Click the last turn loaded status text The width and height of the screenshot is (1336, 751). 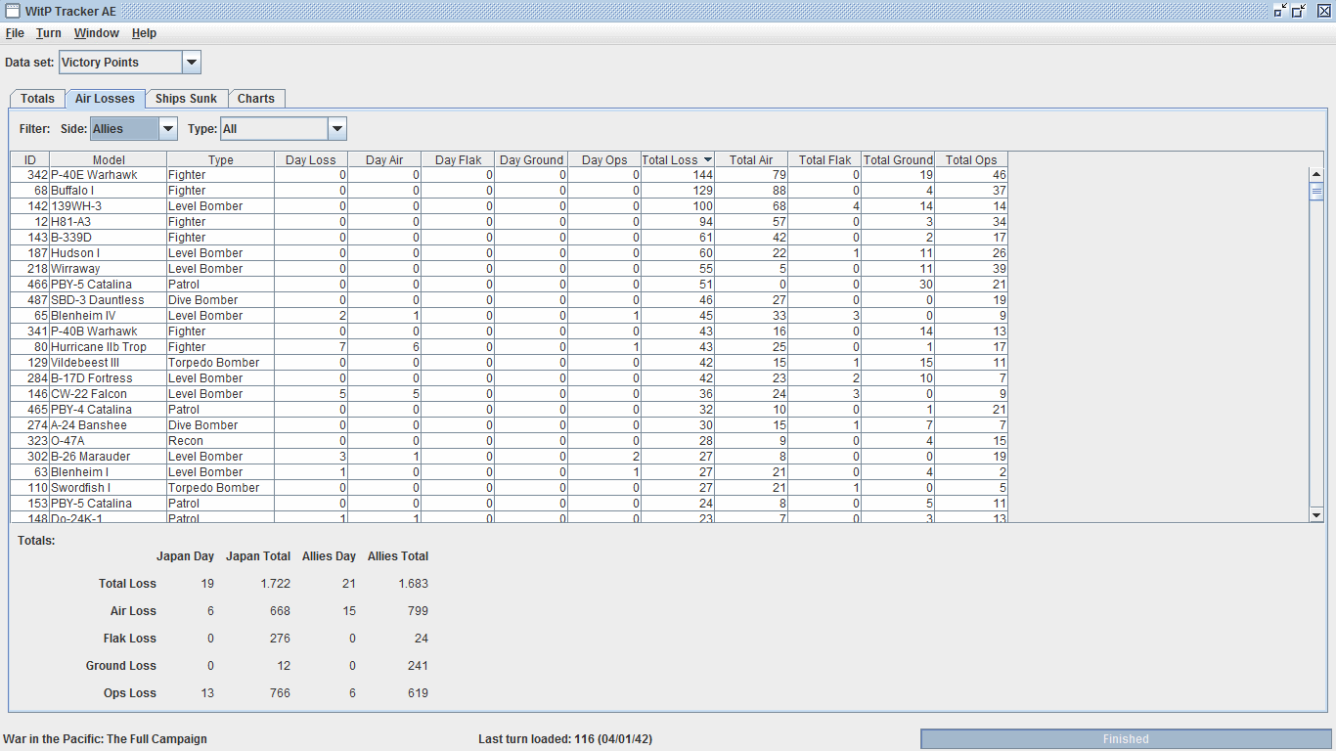pos(565,739)
